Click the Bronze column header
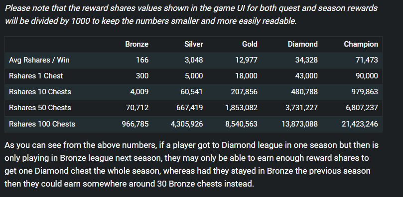The height and width of the screenshot is (197, 403). [136, 44]
